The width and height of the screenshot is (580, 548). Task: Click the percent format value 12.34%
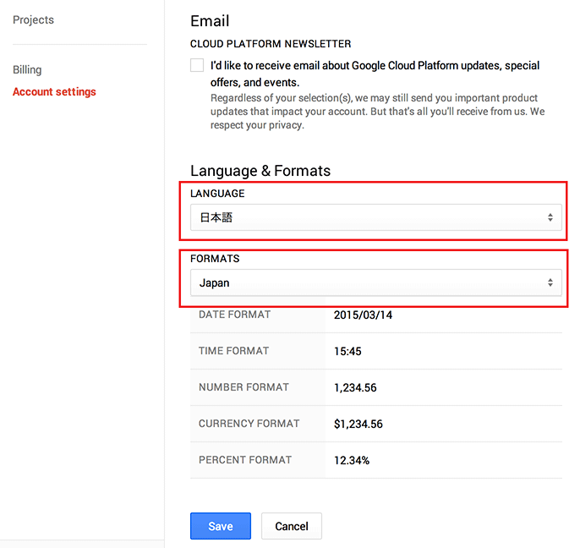[x=352, y=460]
